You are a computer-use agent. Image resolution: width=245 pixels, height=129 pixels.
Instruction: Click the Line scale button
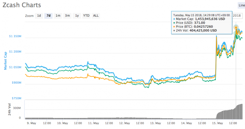coord(242,5)
